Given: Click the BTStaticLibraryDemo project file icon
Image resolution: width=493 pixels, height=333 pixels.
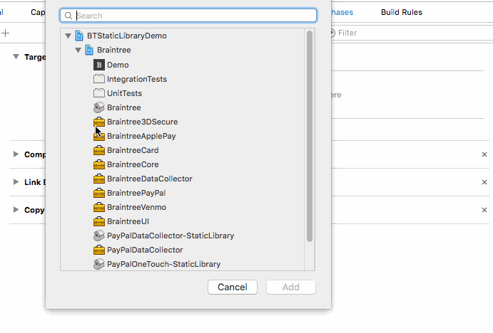Looking at the screenshot, I should pos(79,36).
